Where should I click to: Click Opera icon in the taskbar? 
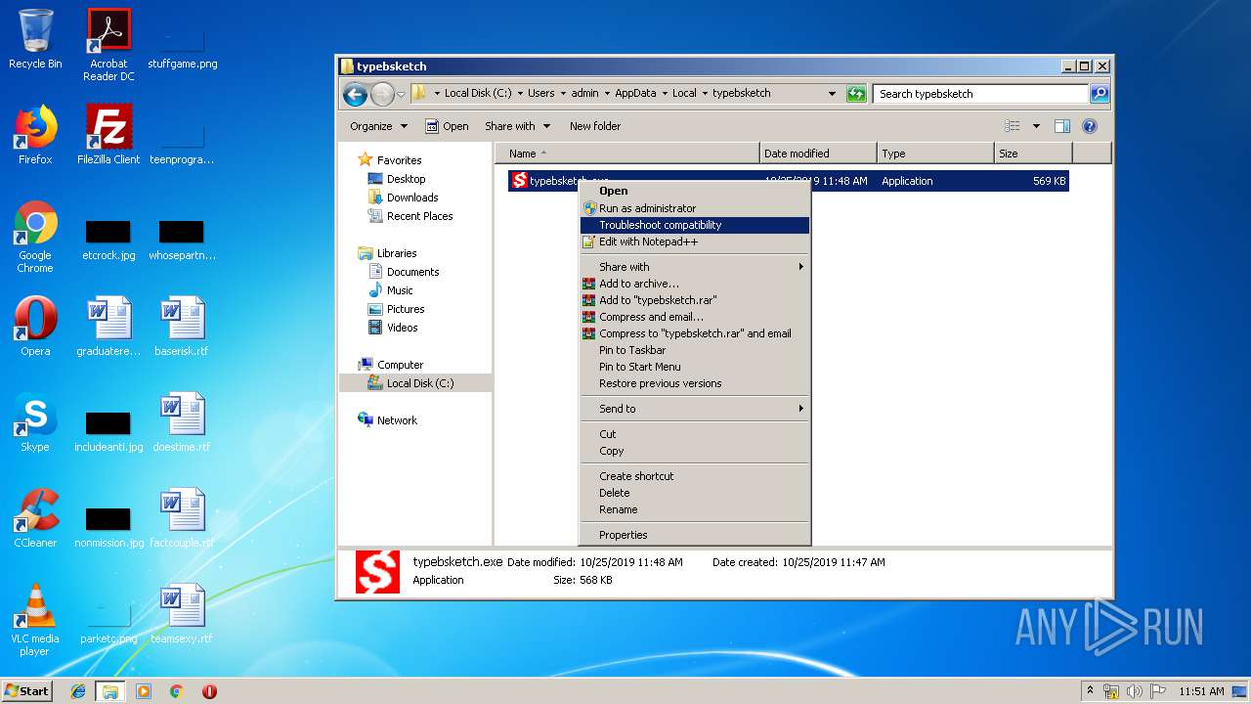pyautogui.click(x=209, y=691)
